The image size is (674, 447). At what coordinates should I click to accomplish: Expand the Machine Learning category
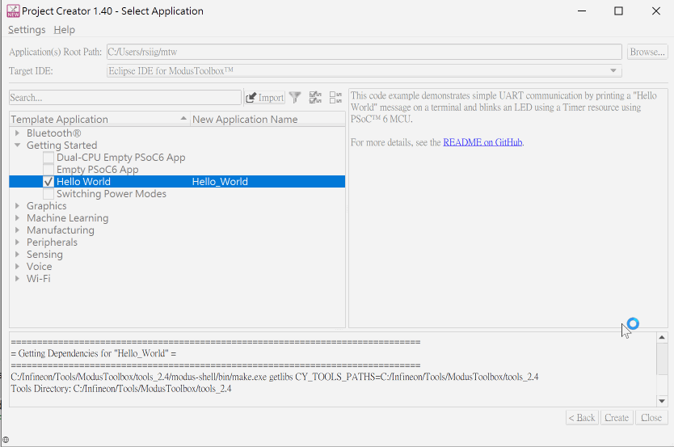pyautogui.click(x=17, y=218)
